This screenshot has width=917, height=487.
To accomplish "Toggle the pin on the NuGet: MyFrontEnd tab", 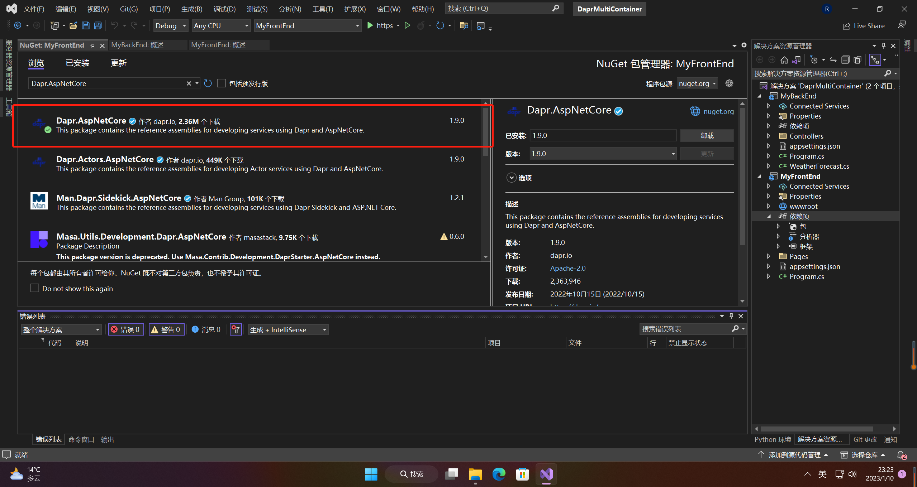I will [x=92, y=45].
